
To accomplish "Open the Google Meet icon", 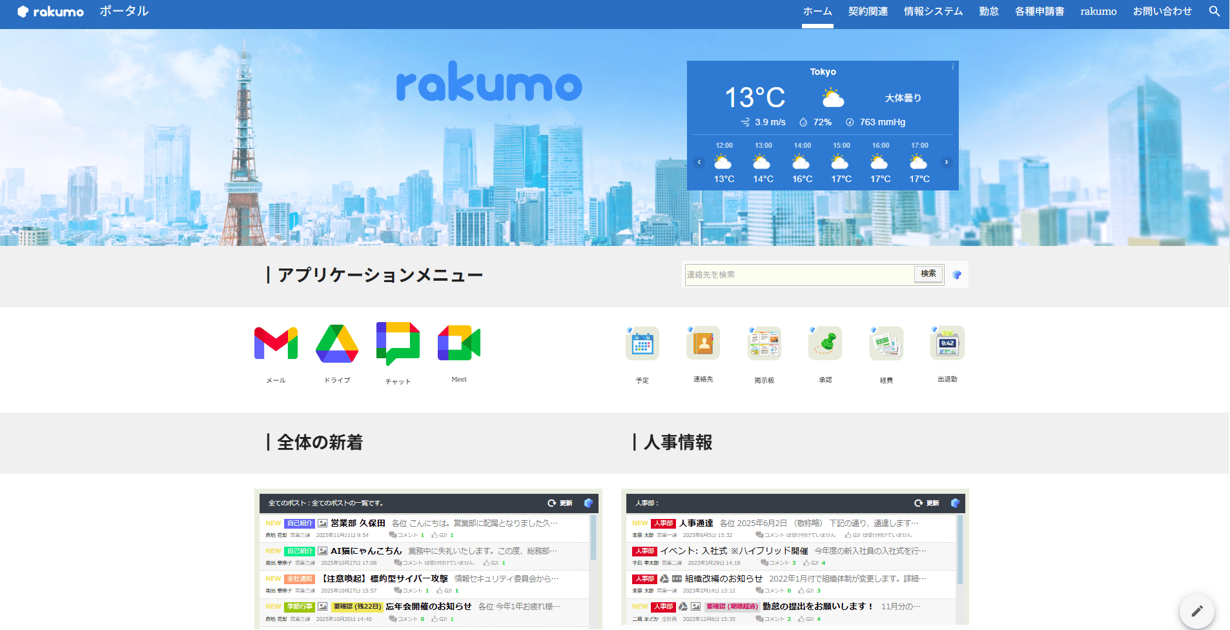I will [459, 343].
